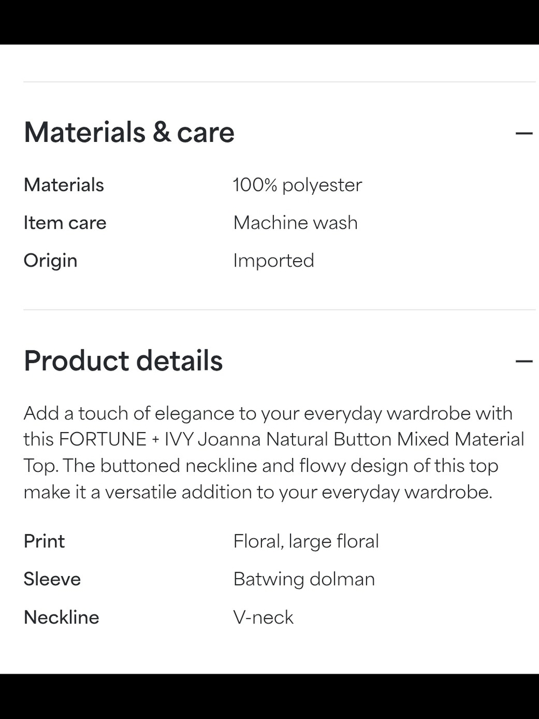Click the text 'versatile addition to your everyday wardrobe'
Screen dimensions: 539x719
point(298,492)
